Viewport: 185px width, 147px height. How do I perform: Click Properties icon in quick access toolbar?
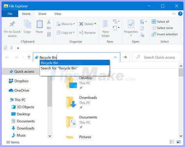pyautogui.click(x=5, y=48)
